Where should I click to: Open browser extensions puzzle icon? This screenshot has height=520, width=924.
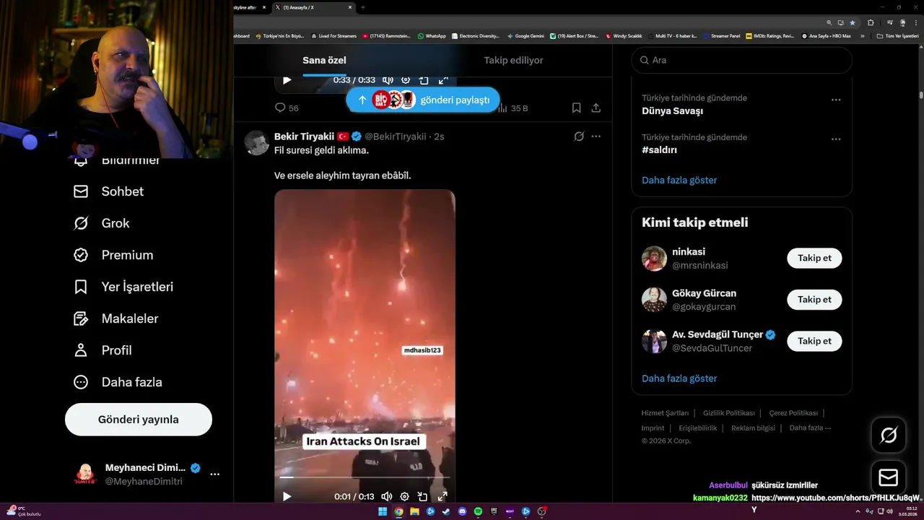coord(871,22)
